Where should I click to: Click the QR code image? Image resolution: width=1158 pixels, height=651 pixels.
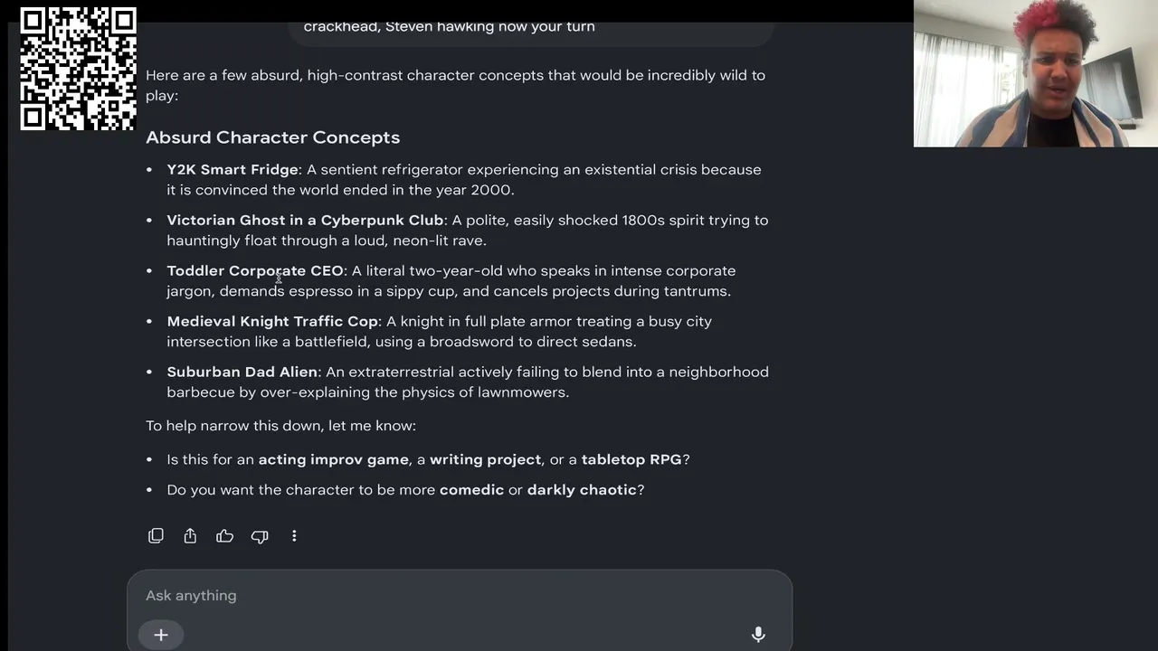pos(78,68)
